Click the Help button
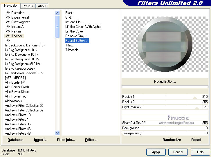The image size is (211, 157). click(x=200, y=152)
